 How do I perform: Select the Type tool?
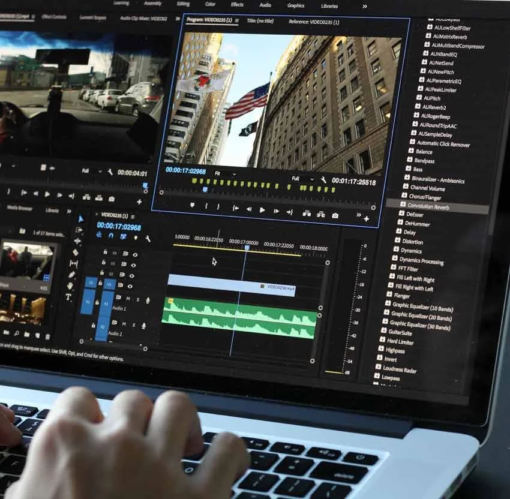[68, 297]
